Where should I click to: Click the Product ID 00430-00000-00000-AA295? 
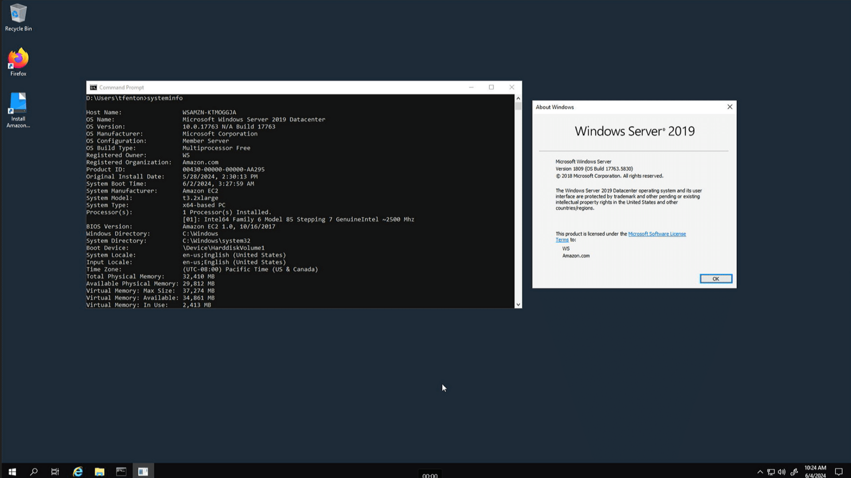coord(223,170)
